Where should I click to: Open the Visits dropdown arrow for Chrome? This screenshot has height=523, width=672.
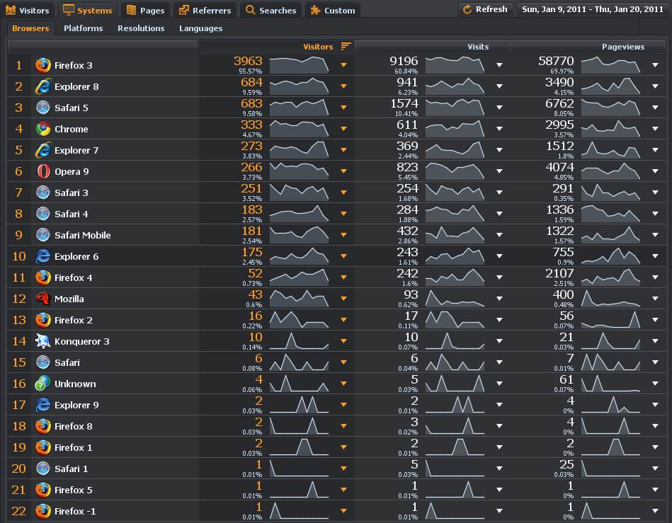tap(499, 129)
